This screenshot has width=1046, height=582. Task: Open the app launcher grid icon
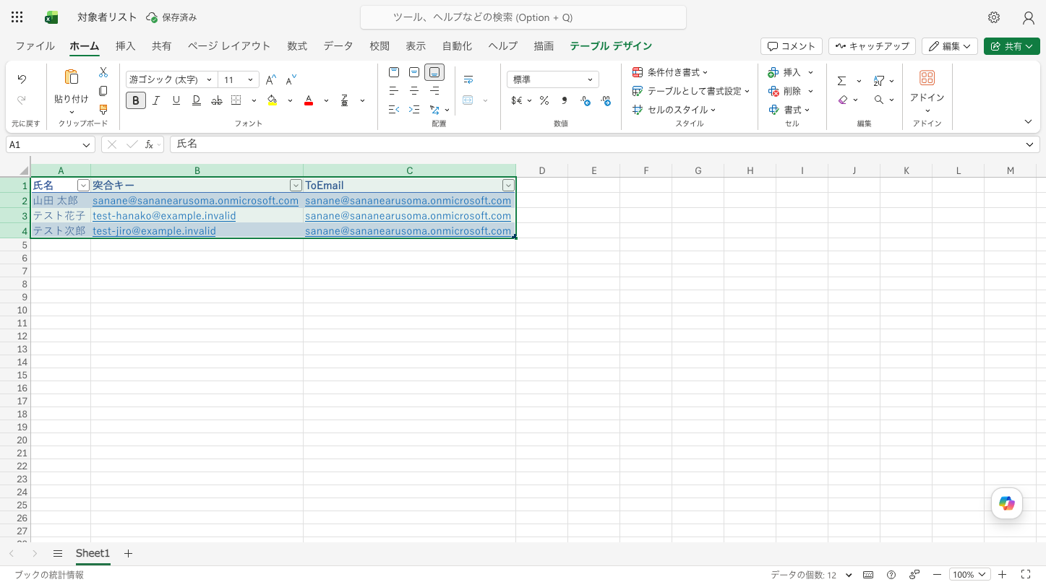17,17
